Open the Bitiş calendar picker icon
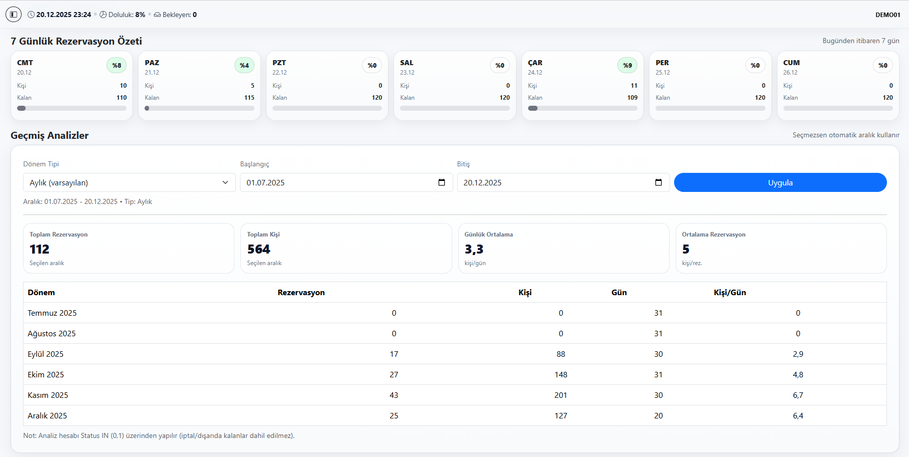The image size is (909, 457). point(659,182)
